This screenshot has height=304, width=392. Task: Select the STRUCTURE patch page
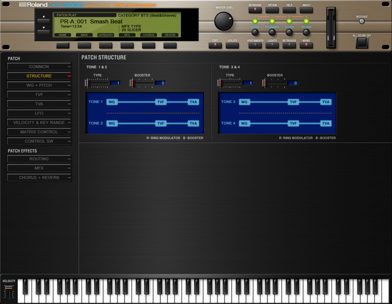click(x=39, y=76)
